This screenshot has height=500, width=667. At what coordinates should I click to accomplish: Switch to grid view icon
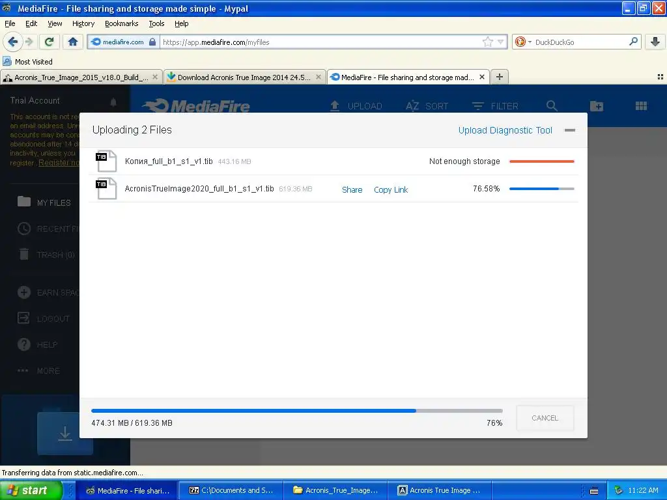pos(641,106)
